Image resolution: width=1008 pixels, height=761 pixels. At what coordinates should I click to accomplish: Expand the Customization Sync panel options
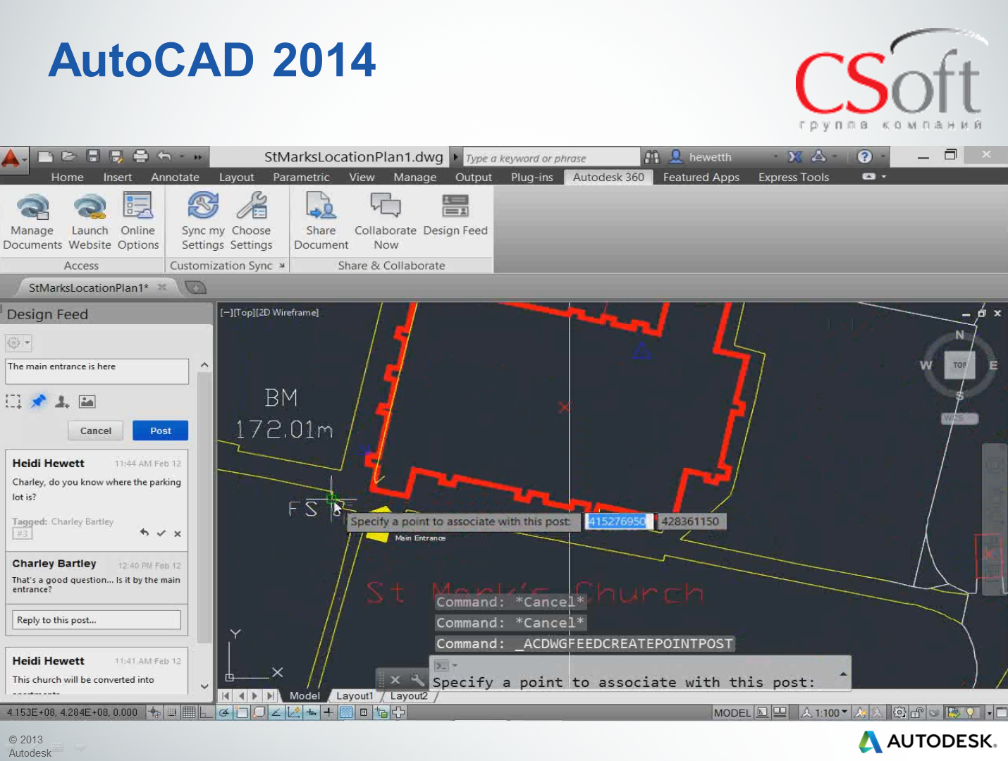281,266
